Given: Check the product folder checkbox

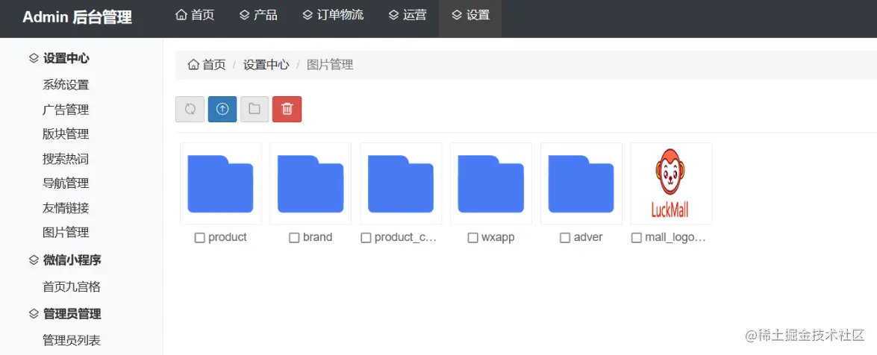Looking at the screenshot, I should 200,238.
